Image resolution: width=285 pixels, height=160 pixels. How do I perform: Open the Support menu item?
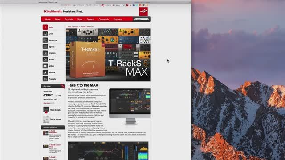point(90,19)
